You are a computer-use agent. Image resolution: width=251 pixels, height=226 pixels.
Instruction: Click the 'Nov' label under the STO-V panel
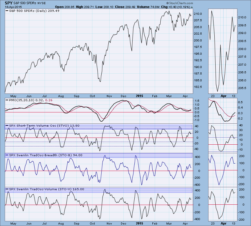pyautogui.click(x=109, y=223)
